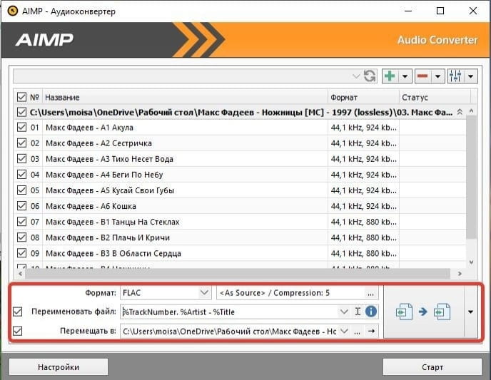This screenshot has height=380, width=491.
Task: Expand destination folder dropdown
Action: (x=344, y=331)
